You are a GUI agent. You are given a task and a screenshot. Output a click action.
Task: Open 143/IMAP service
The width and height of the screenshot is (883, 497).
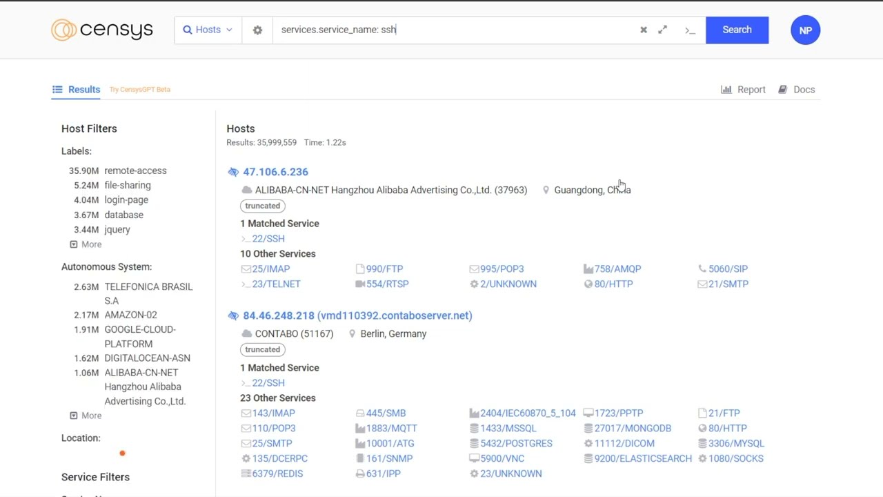(x=268, y=413)
